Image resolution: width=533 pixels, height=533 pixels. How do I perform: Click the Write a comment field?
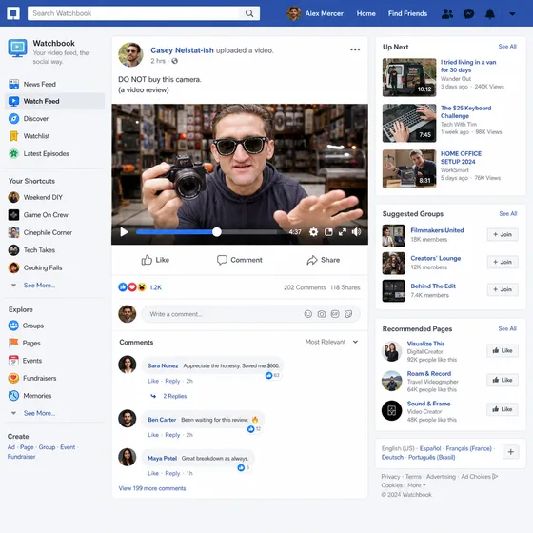pos(250,314)
